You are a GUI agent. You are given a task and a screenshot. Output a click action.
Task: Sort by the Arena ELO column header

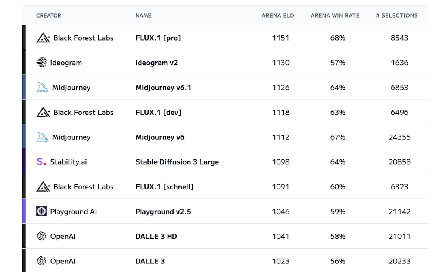coord(278,16)
